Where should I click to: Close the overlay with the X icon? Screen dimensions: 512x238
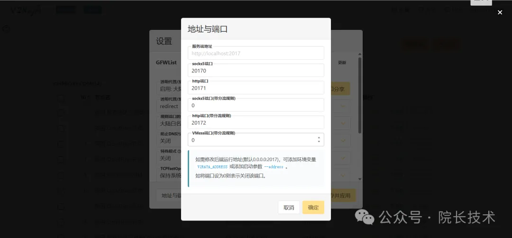click(500, 13)
